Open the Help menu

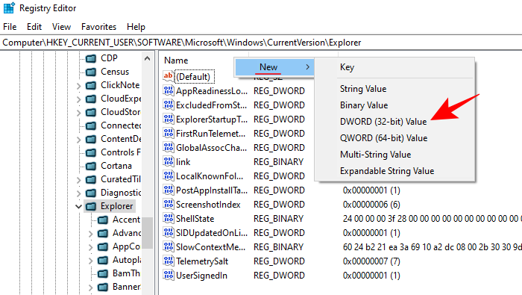click(x=136, y=27)
